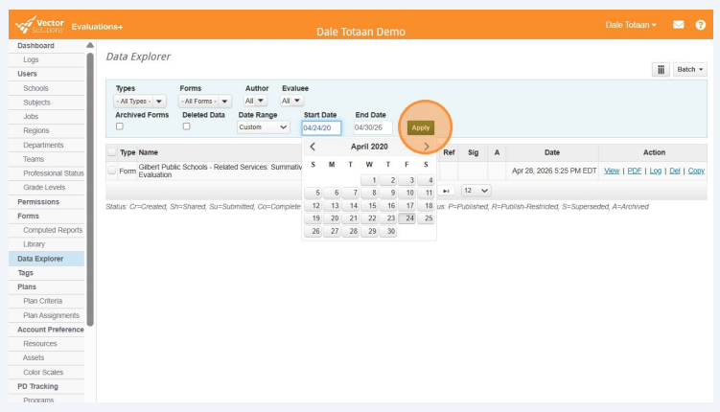Click the Log link for the form
This screenshot has width=720, height=412.
point(655,171)
